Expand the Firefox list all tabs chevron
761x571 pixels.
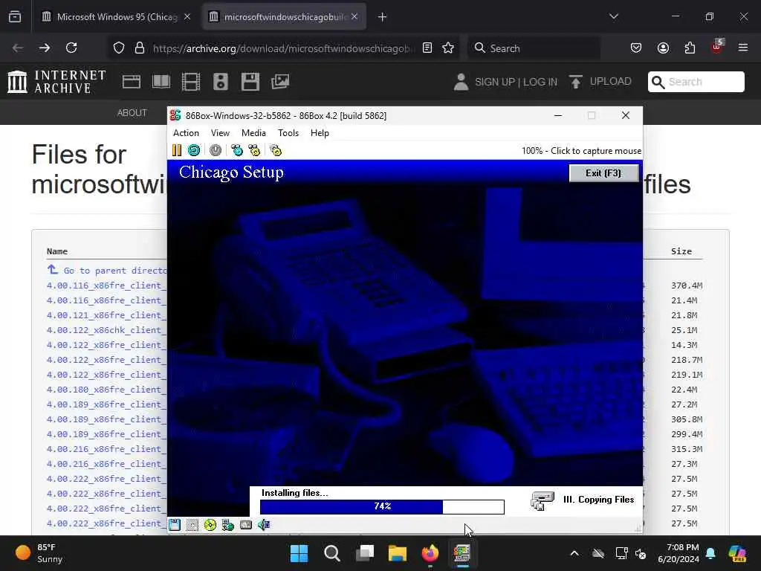tap(613, 16)
